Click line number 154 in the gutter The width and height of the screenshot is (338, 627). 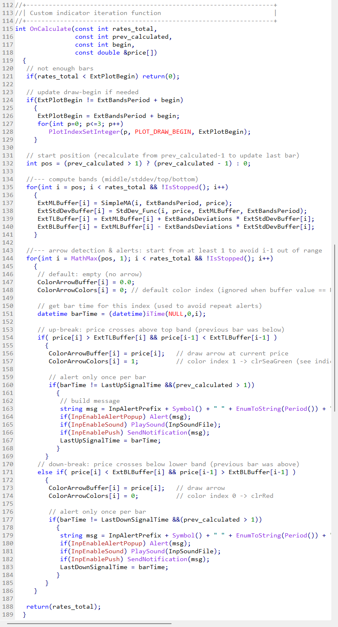click(7, 337)
